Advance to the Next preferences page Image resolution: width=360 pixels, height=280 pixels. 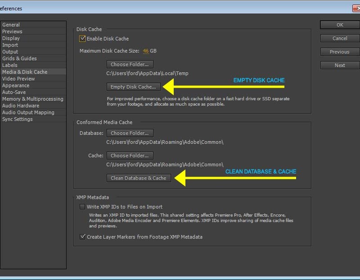tap(340, 65)
